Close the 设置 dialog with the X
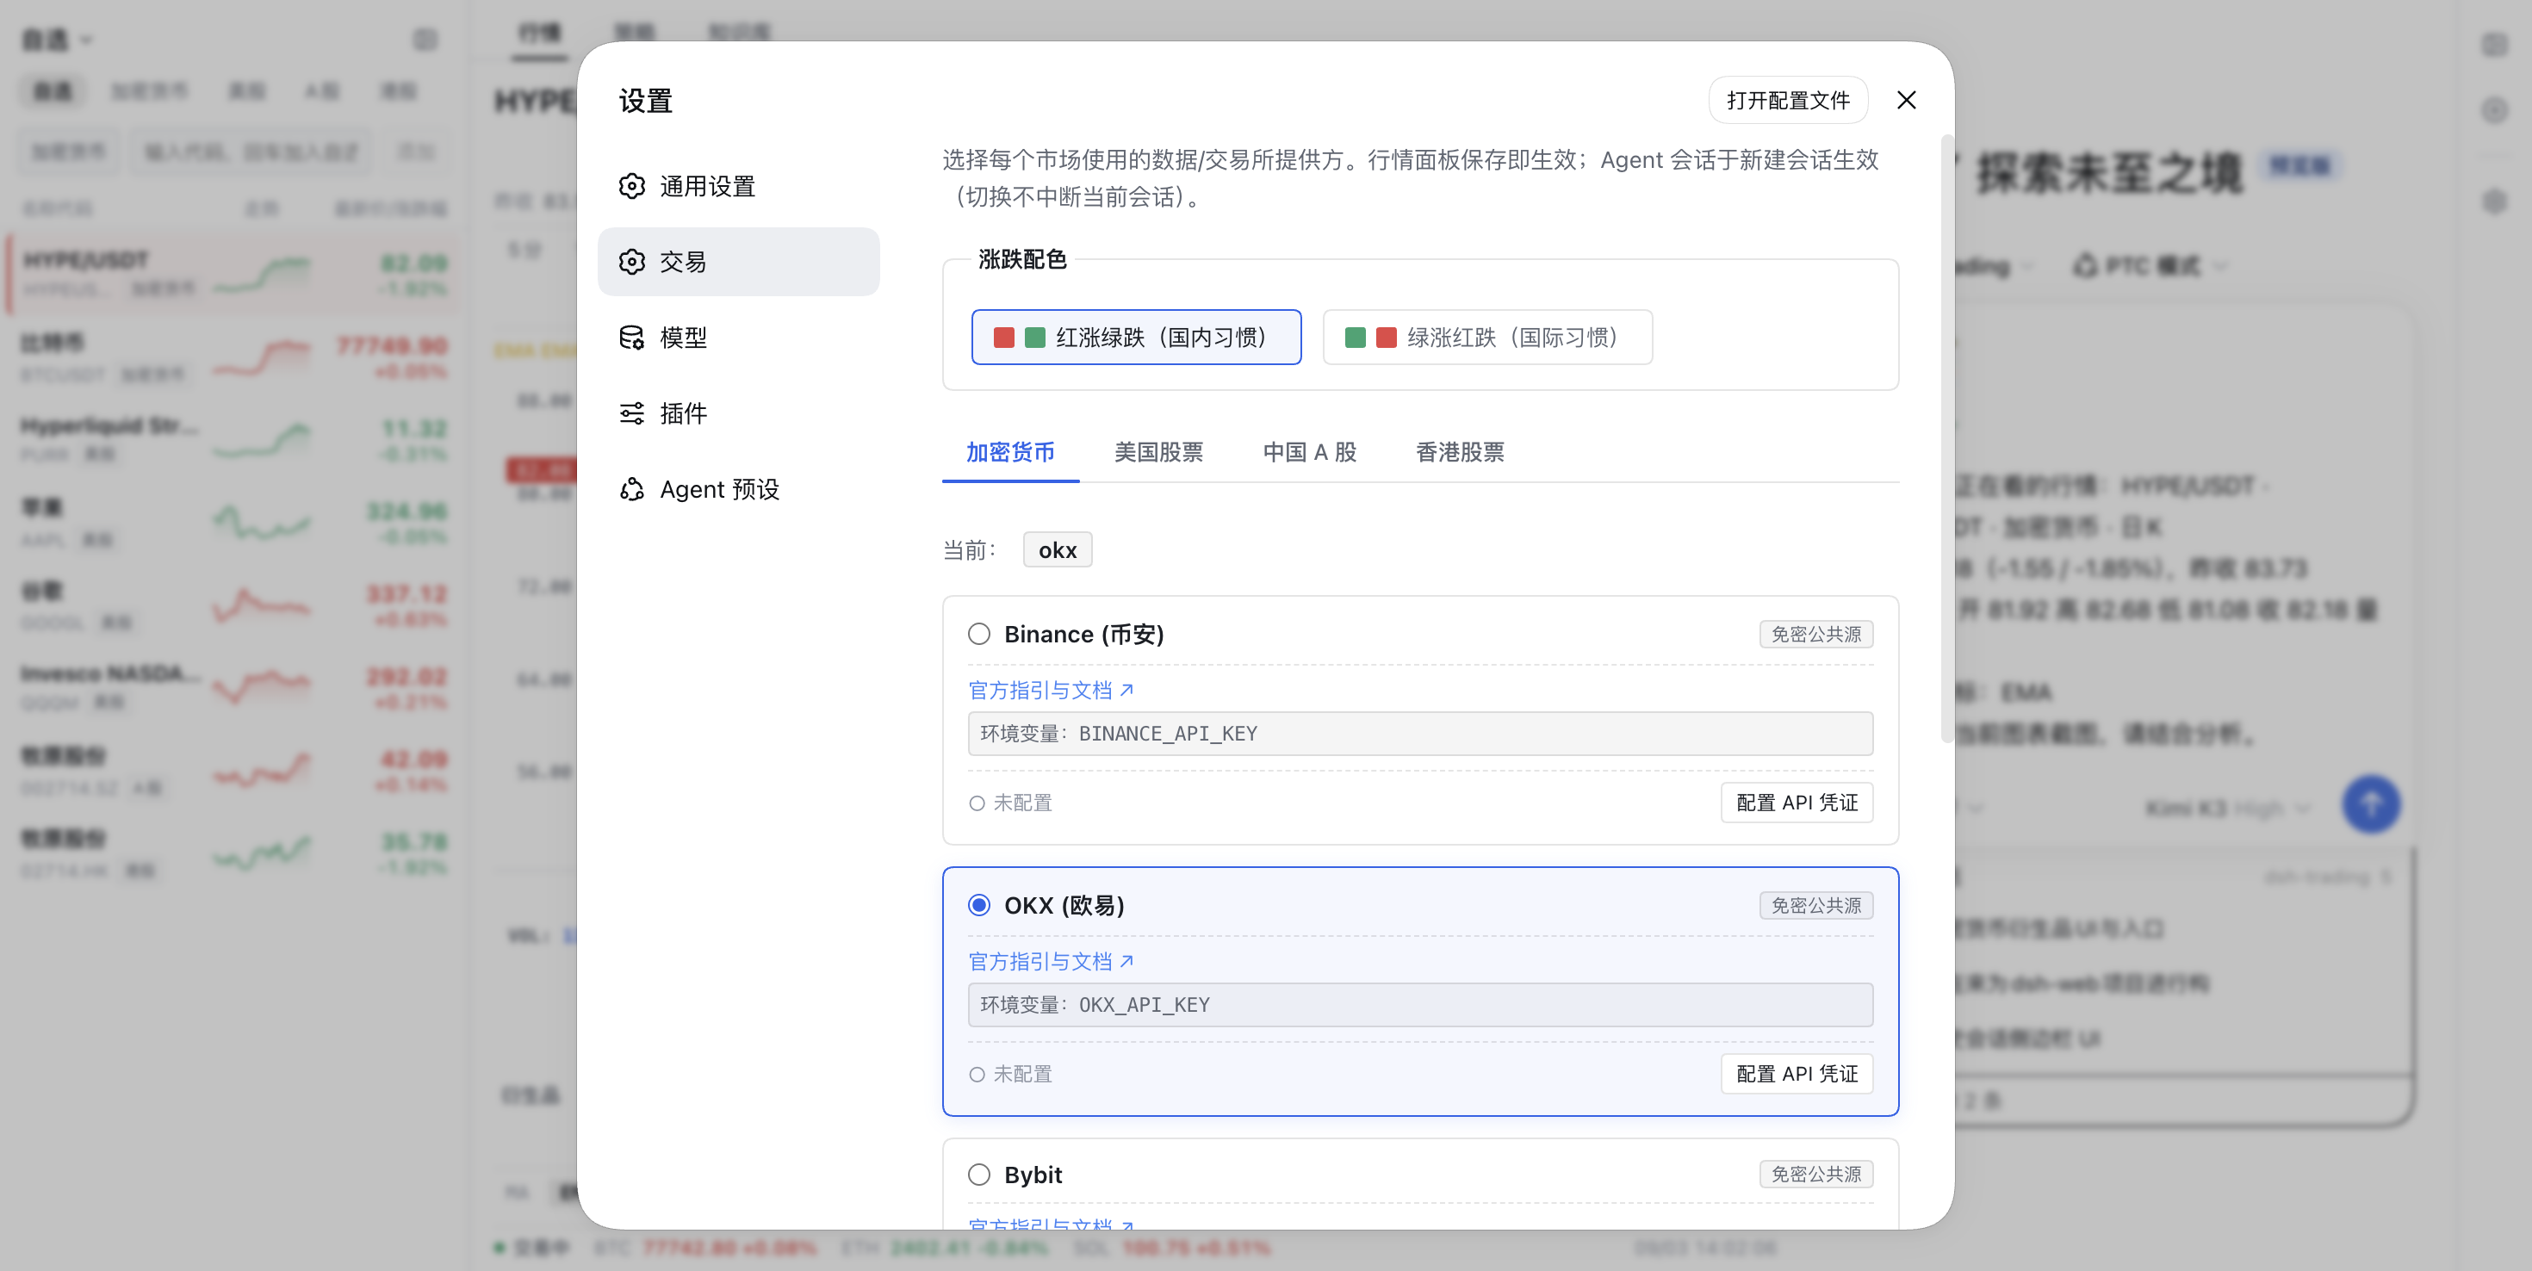 1906,100
